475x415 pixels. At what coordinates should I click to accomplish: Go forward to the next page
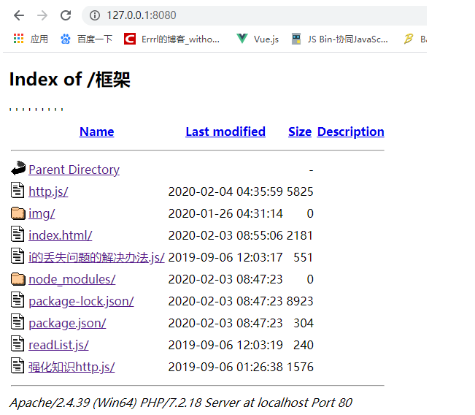(42, 15)
